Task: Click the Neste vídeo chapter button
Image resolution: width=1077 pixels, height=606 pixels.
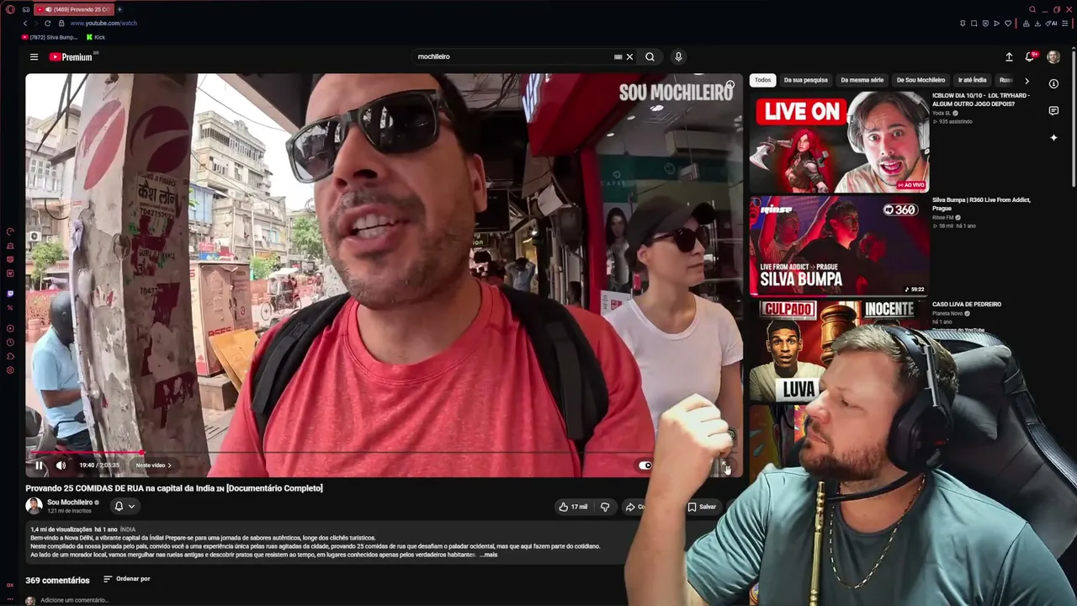Action: [153, 465]
